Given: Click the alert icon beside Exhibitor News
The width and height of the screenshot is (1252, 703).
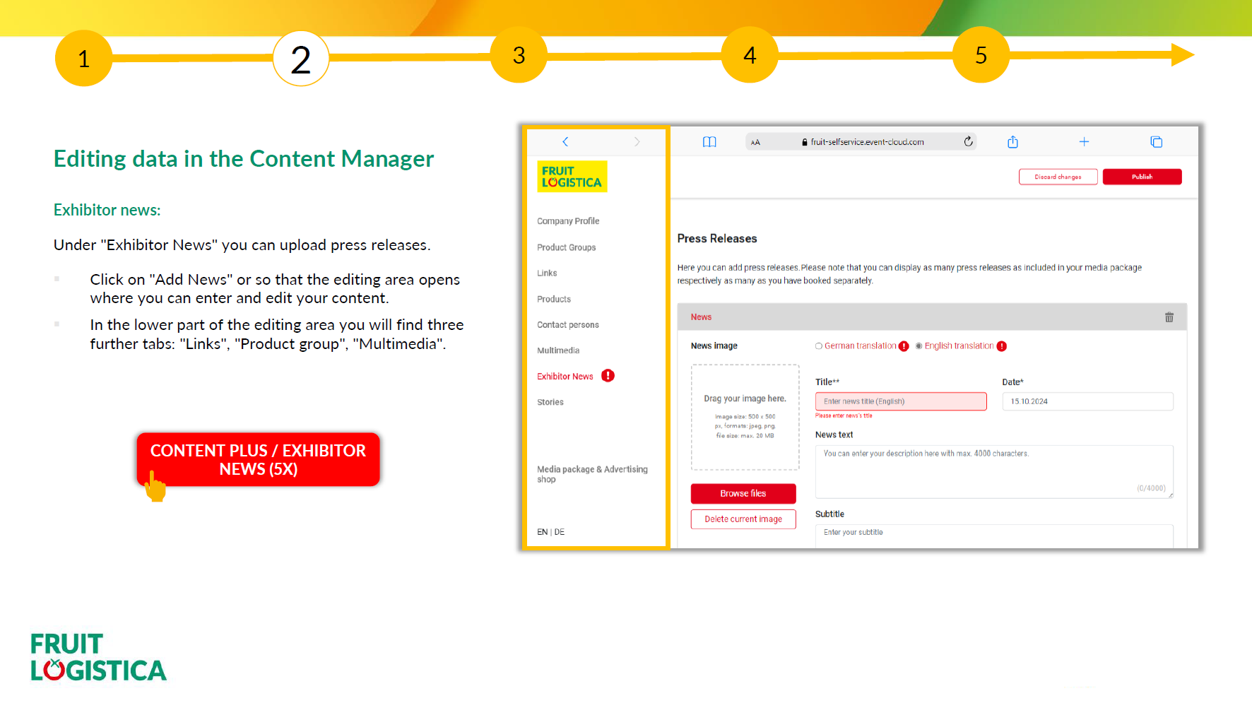Looking at the screenshot, I should 608,376.
